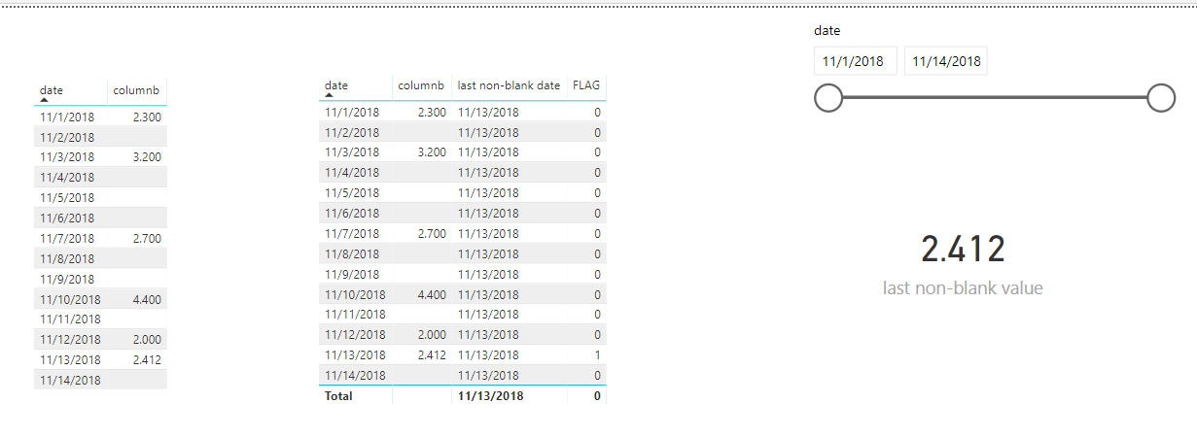Sort left table by columnb header
The image size is (1197, 437).
137,90
